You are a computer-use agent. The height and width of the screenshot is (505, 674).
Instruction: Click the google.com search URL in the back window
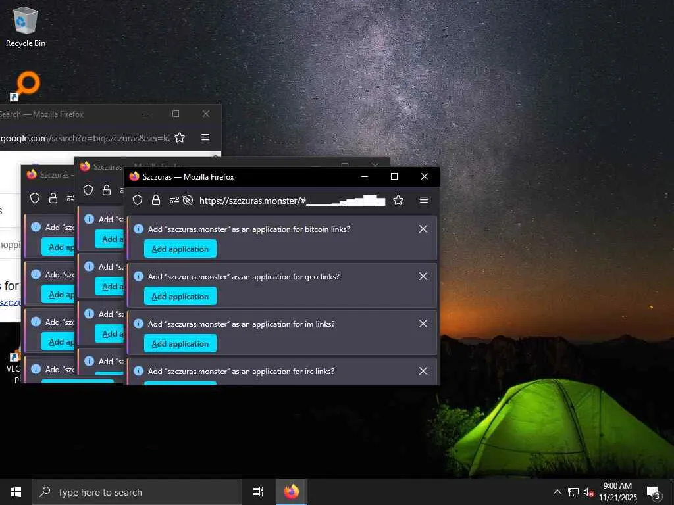[x=85, y=138]
